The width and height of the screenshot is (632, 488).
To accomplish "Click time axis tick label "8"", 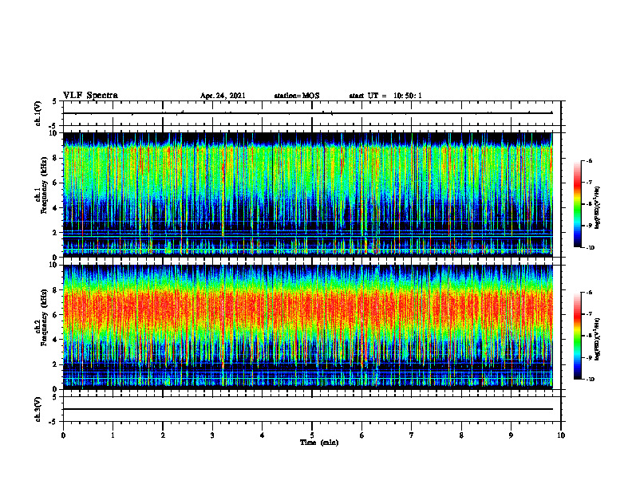I will coord(461,435).
